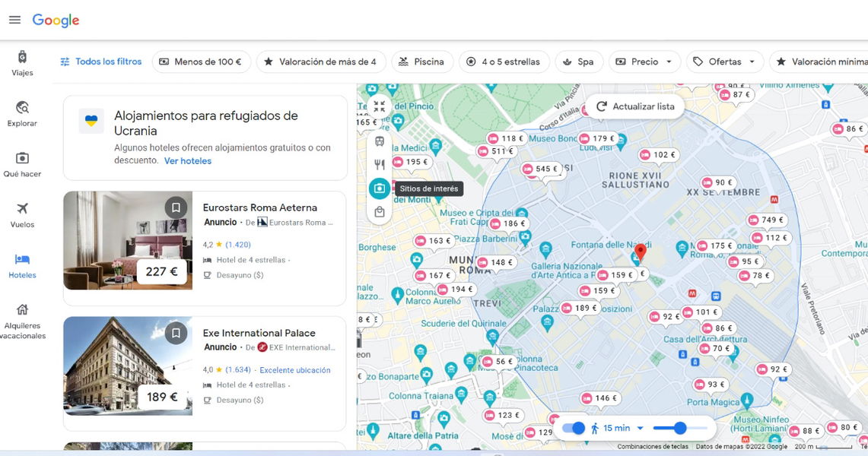The height and width of the screenshot is (456, 868).
Task: Select Galleria Nazionale d'Arte Antica marker
Action: (545, 249)
